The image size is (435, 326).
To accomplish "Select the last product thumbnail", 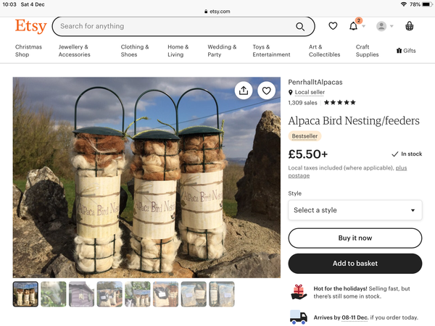I will (222, 294).
